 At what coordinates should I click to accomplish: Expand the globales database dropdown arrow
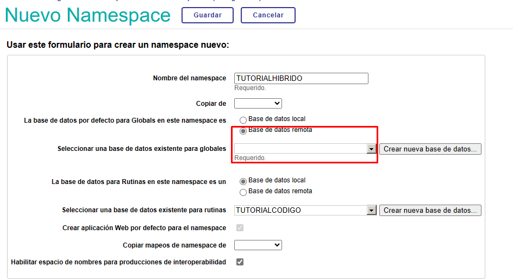point(372,149)
